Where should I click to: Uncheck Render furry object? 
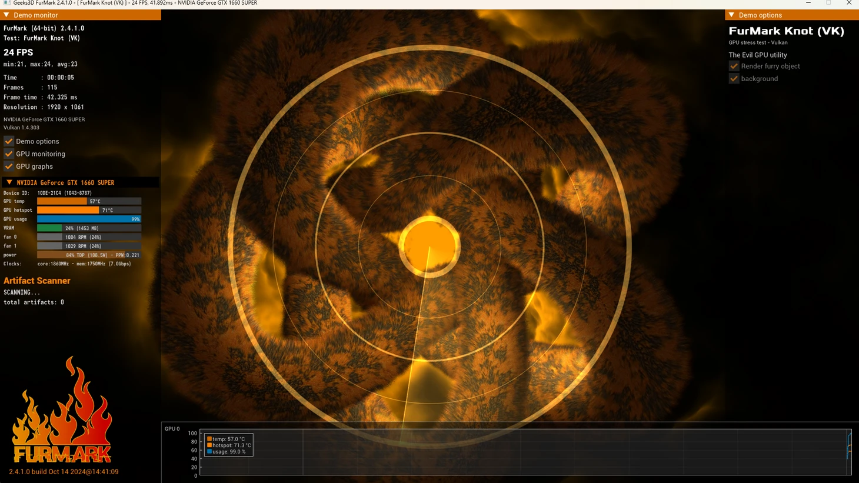tap(734, 66)
